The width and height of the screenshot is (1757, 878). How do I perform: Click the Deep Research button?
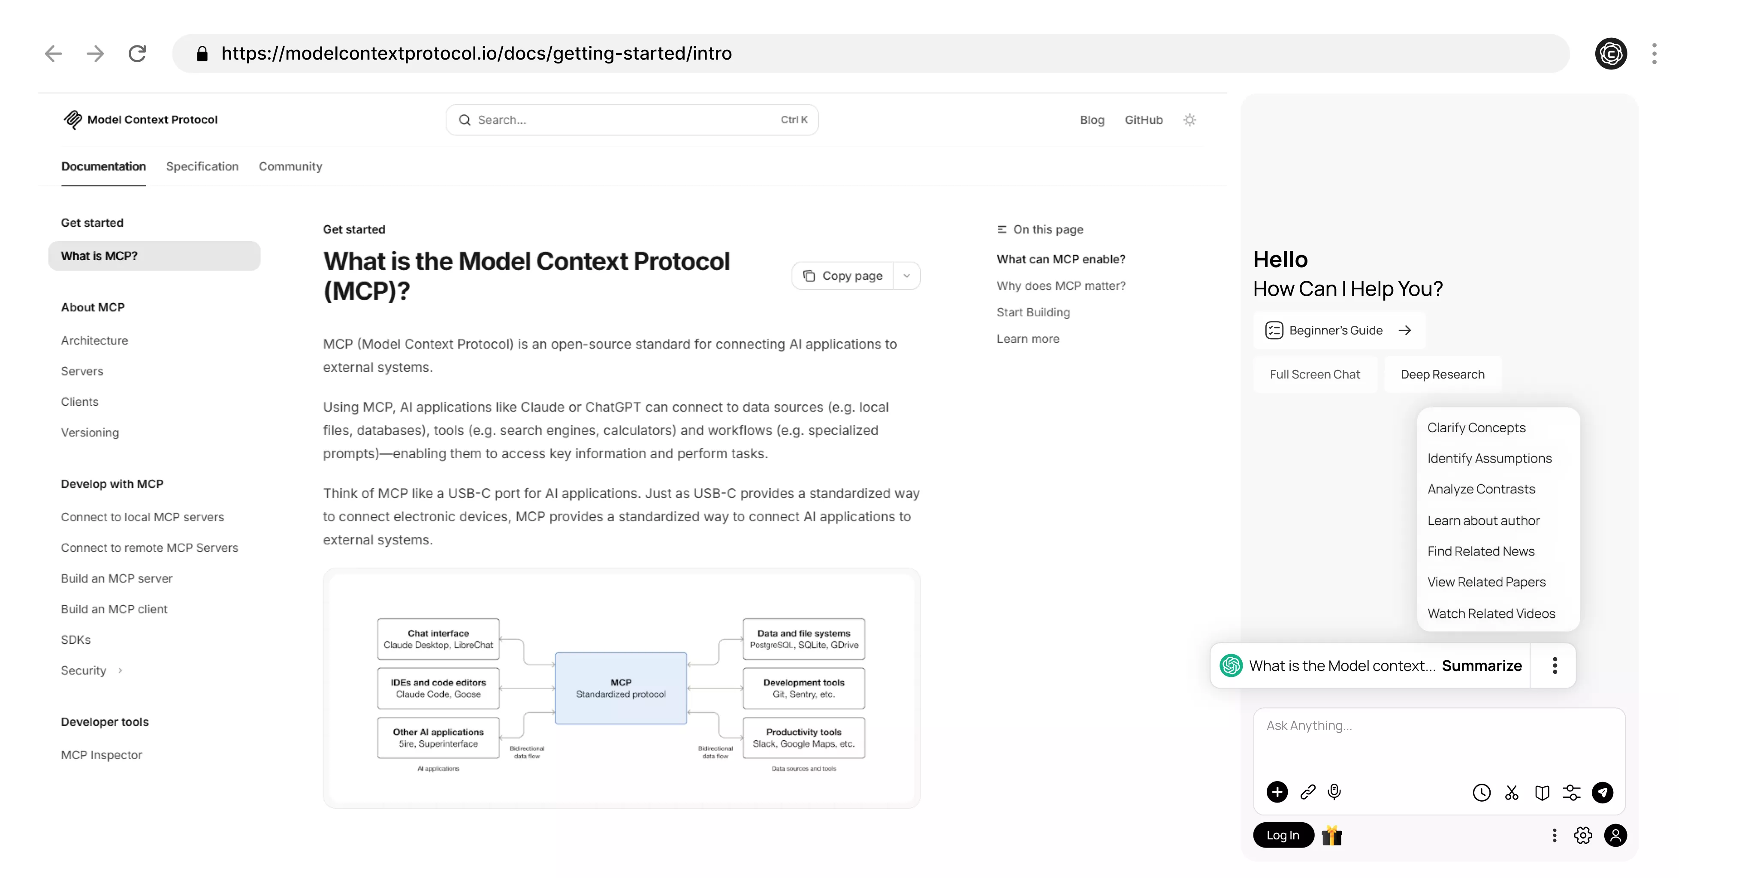tap(1442, 374)
